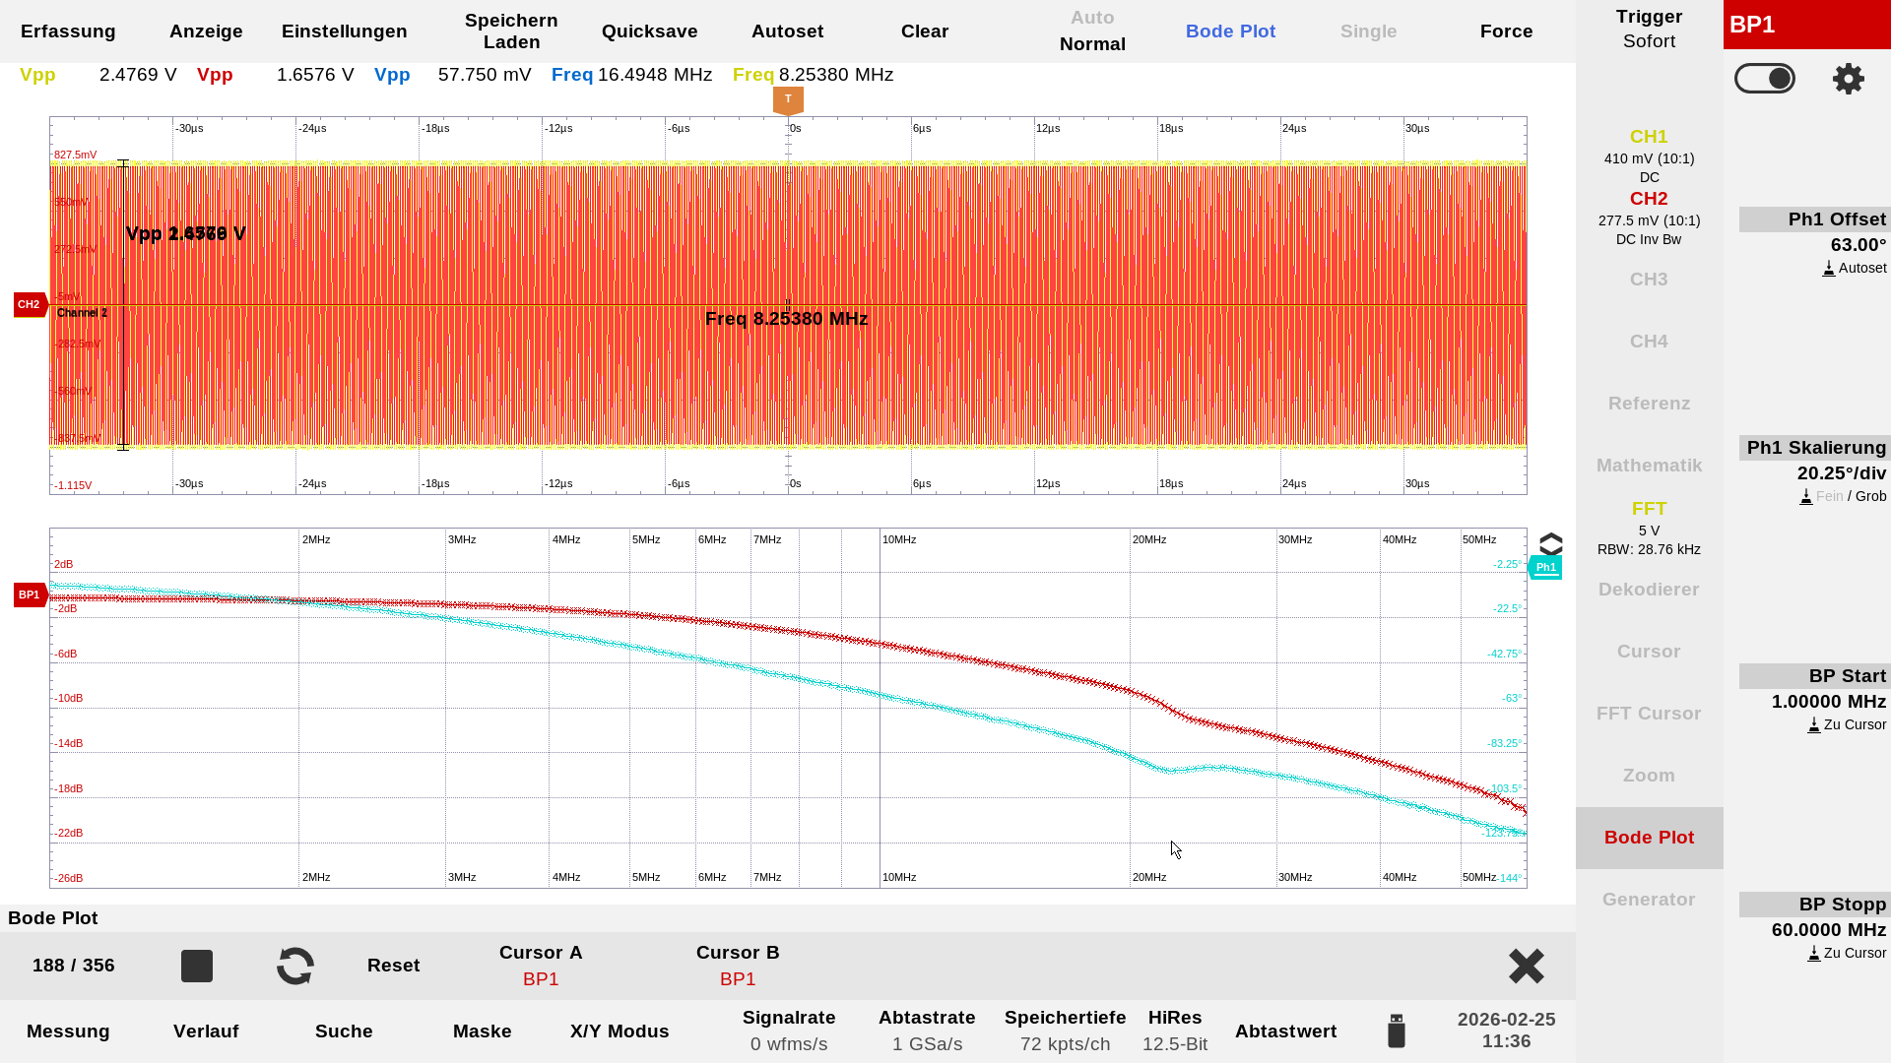Screen dimensions: 1891x1063
Task: Click the stop square icon in Bode Plot bar
Action: coord(197,966)
